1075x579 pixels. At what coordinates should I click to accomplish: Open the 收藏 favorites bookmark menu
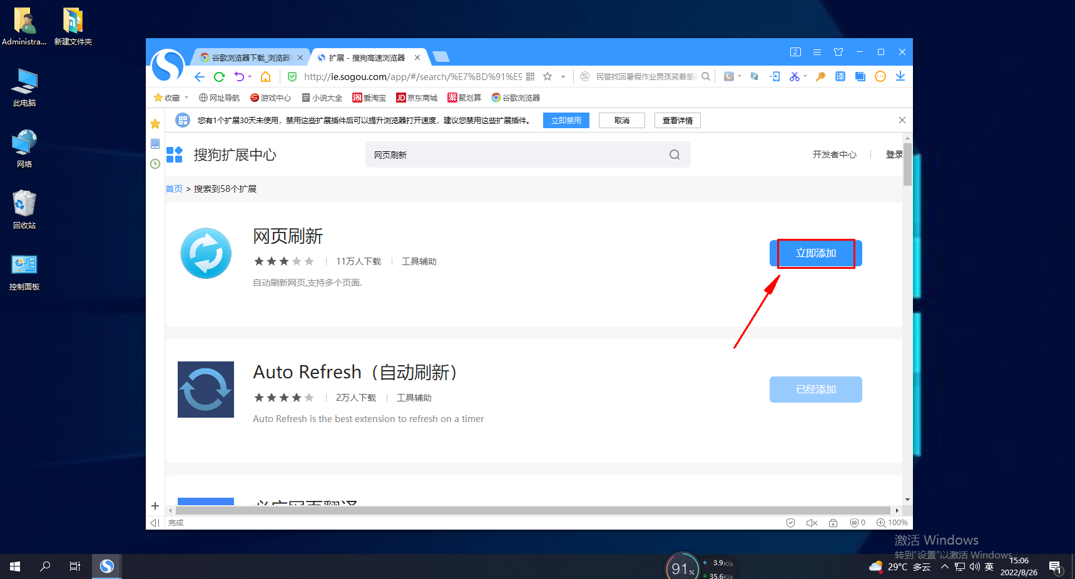(171, 98)
